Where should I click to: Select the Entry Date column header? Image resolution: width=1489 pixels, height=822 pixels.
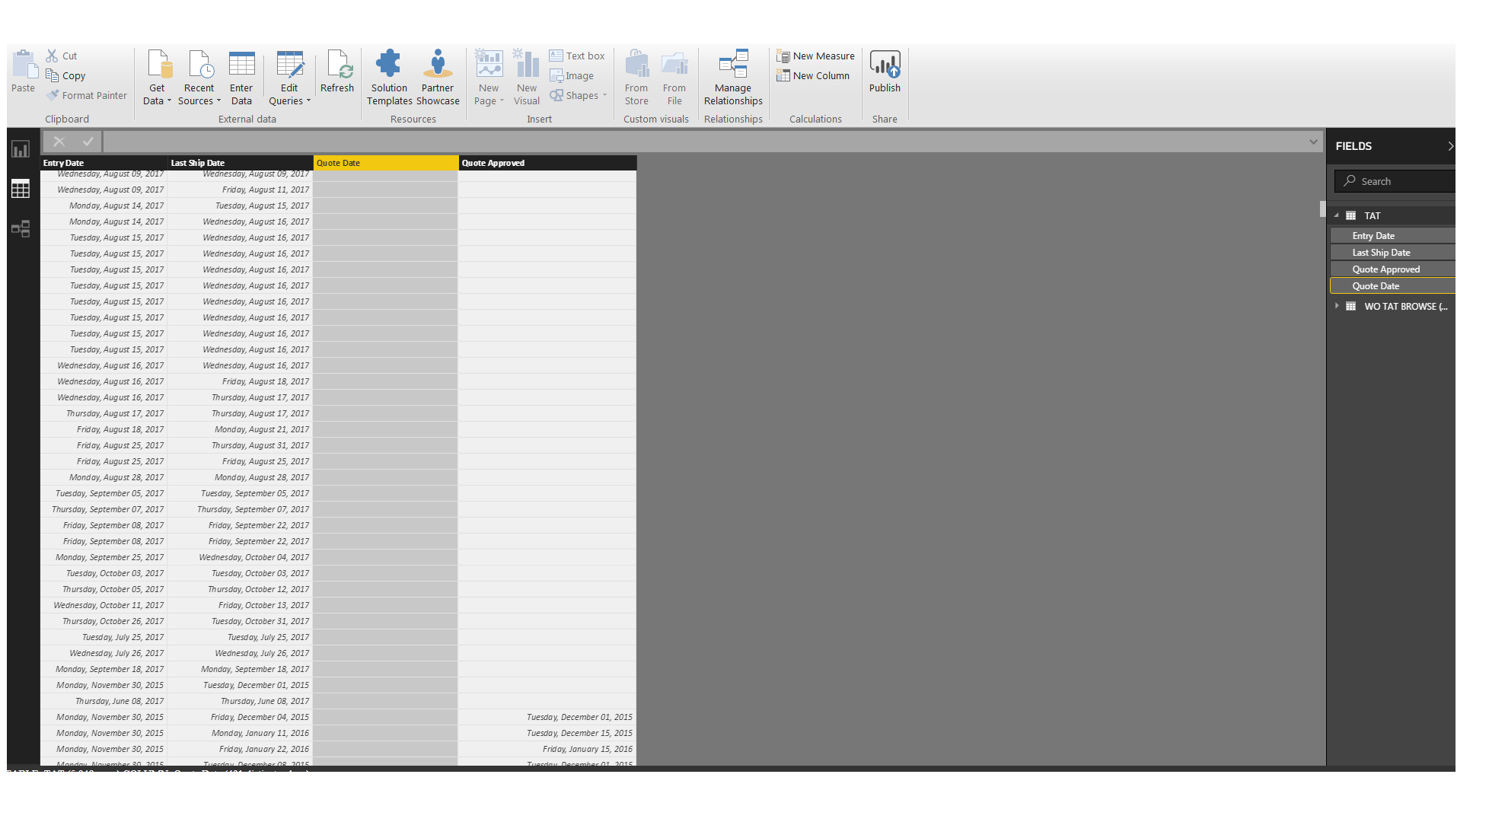coord(104,163)
